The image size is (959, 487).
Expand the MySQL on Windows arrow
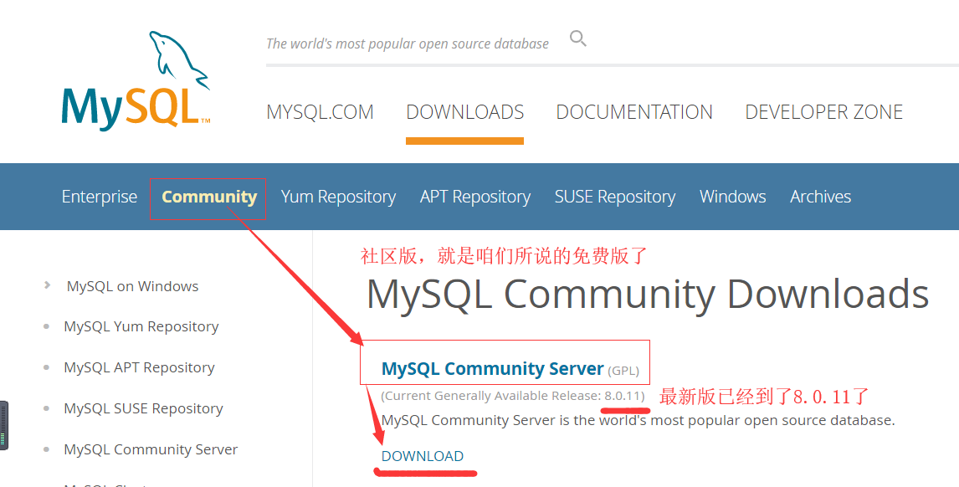click(47, 285)
